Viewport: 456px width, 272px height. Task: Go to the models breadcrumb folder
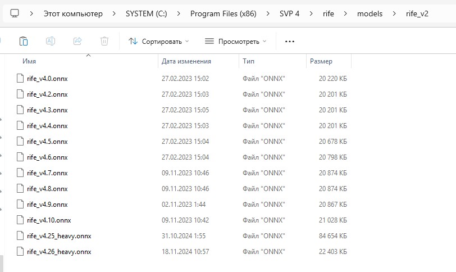coord(369,13)
